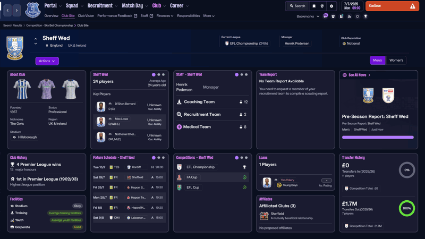Click the Sheffield affiliate club badge
This screenshot has width=425, height=239.
point(264,216)
